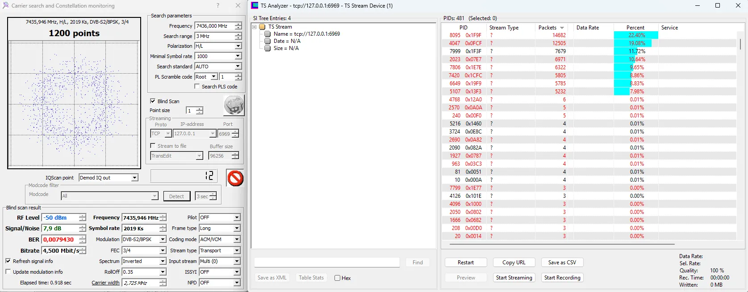The width and height of the screenshot is (748, 292).
Task: Sort by the Packets column header
Action: pos(551,28)
